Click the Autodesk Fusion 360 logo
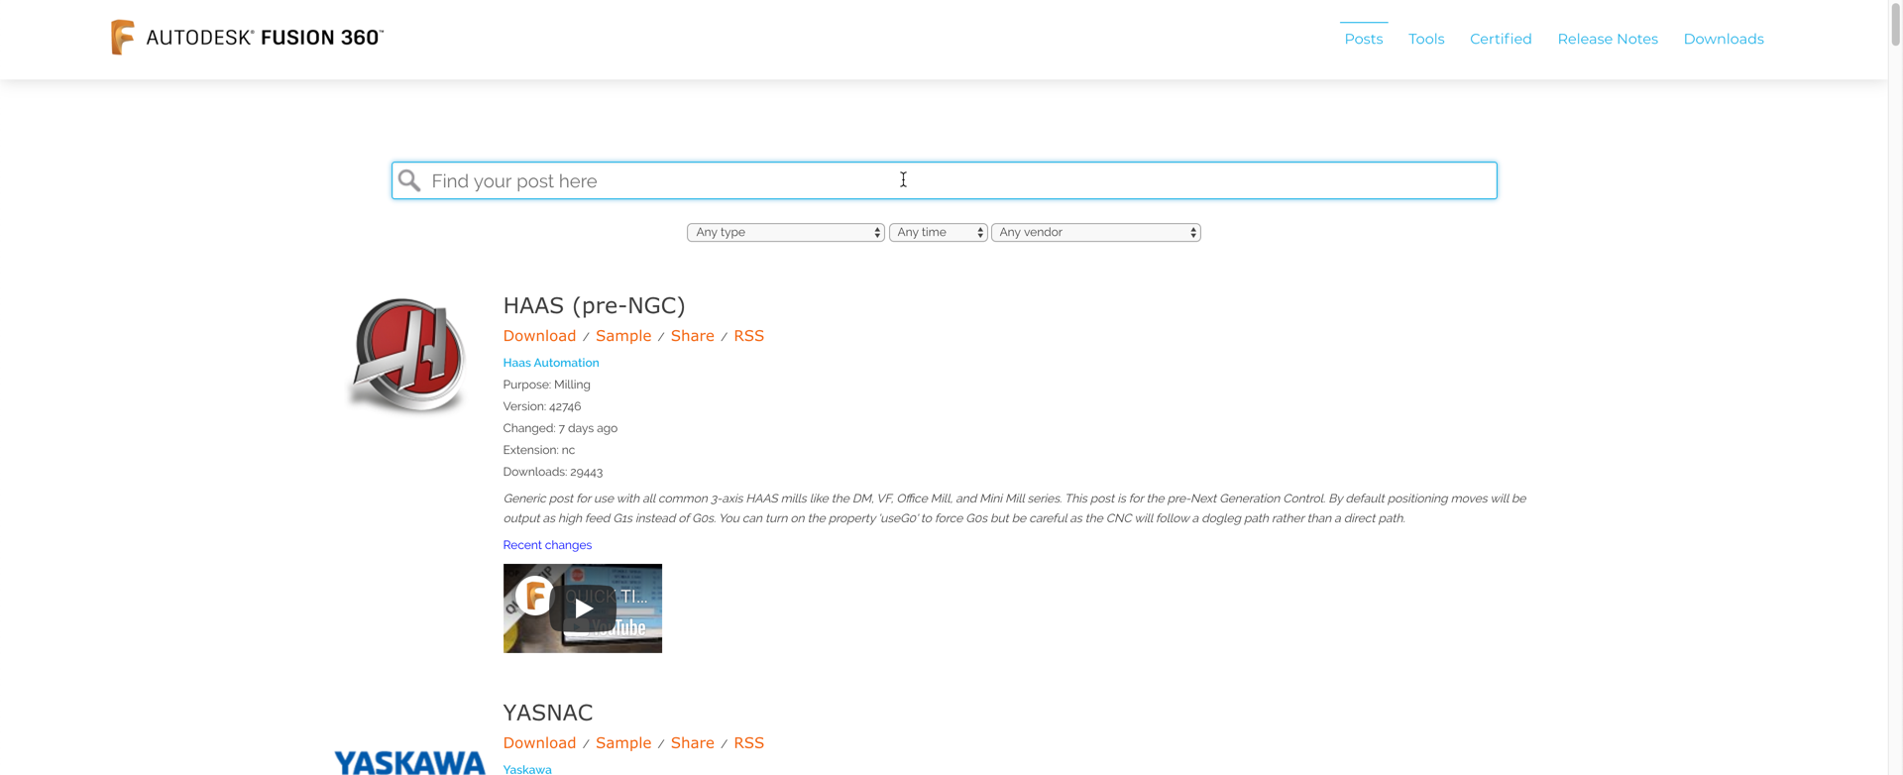 (x=247, y=38)
